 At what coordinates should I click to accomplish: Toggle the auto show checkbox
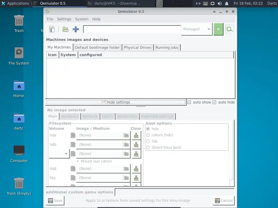(189, 102)
